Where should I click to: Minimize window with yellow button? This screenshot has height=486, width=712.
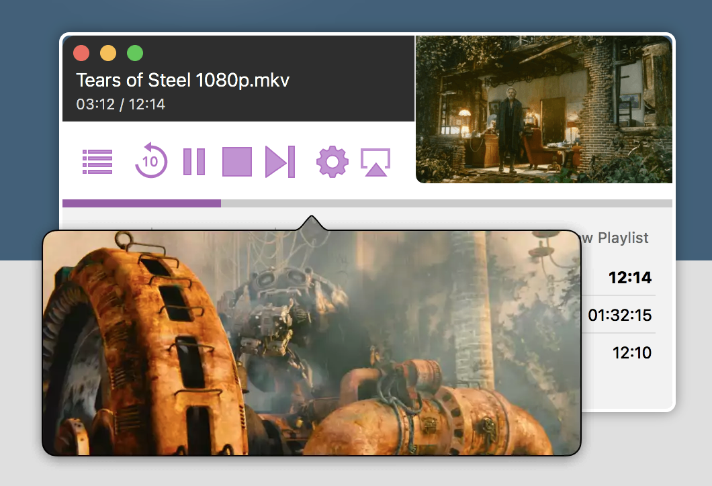[108, 53]
